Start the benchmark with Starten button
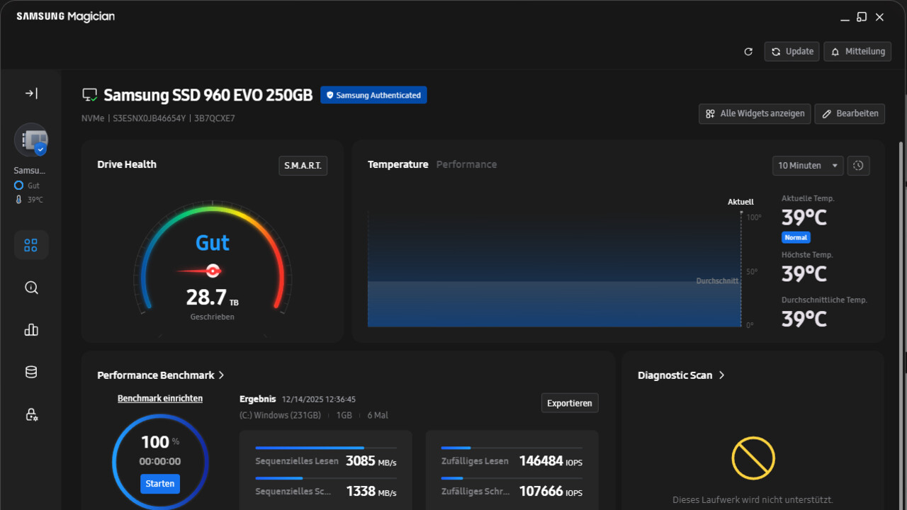907x510 pixels. pyautogui.click(x=160, y=484)
